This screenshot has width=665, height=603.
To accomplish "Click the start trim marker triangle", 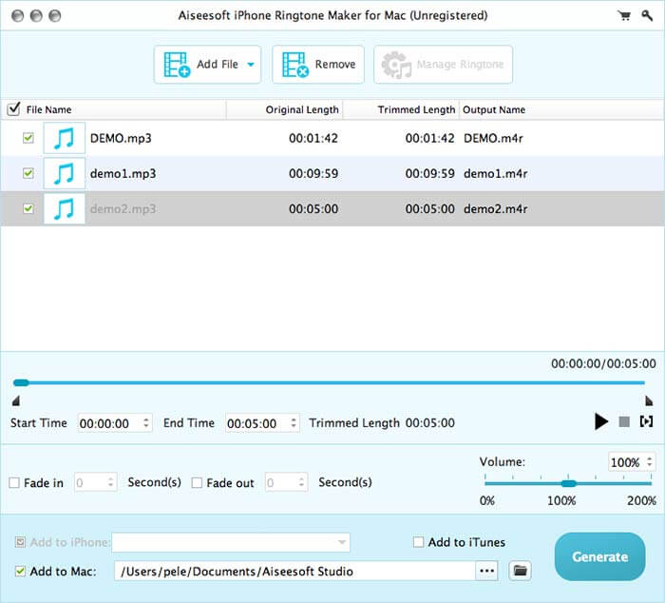I will tap(16, 400).
